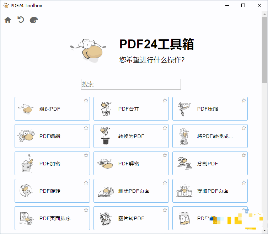268x234 pixels.
Task: Open the 将PDF转换成 tool tile
Action: click(210, 136)
